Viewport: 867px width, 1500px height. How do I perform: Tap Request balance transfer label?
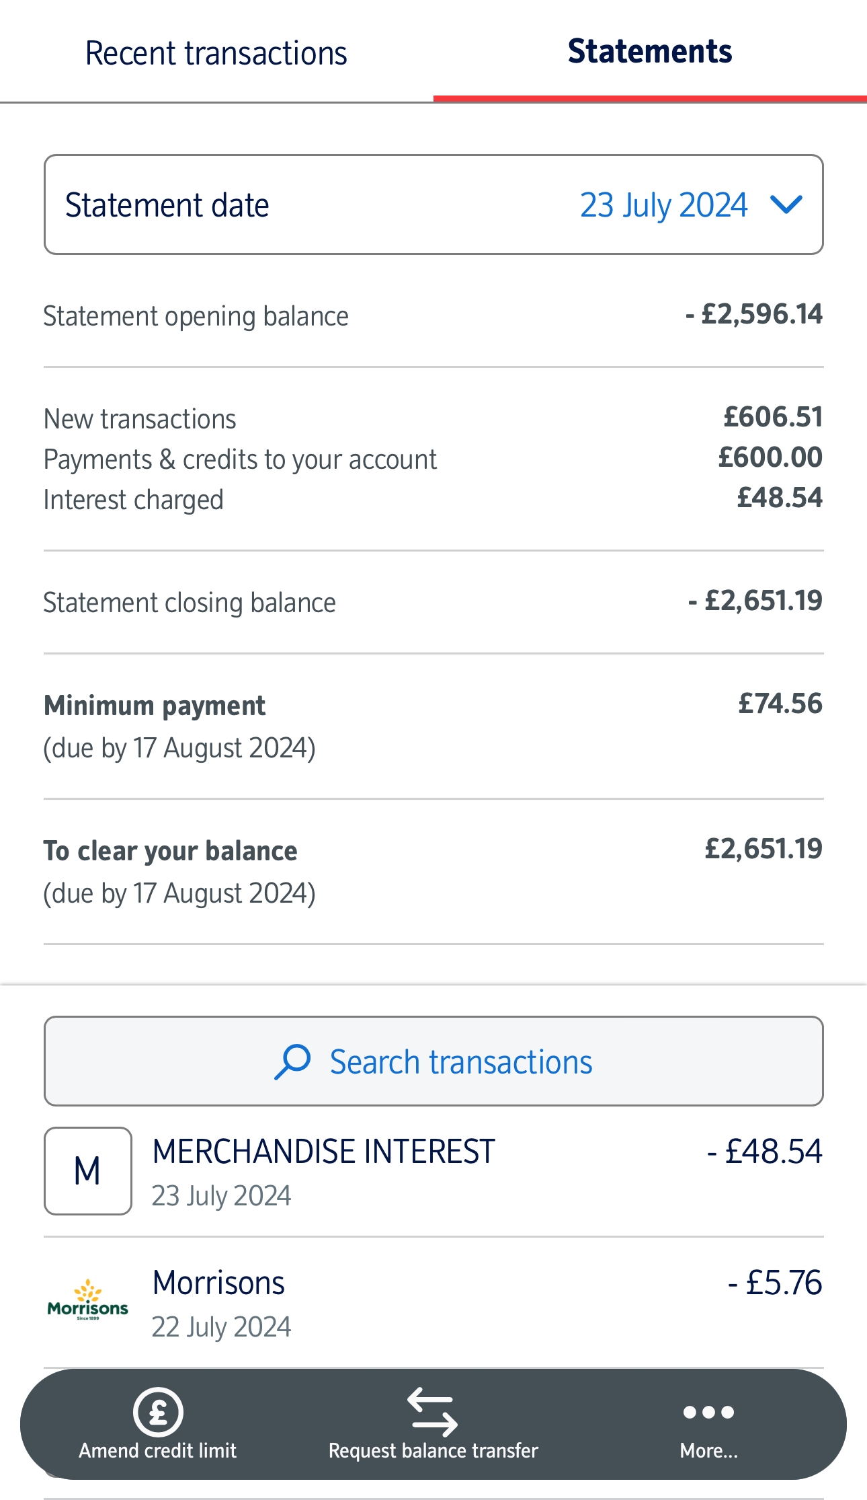pyautogui.click(x=433, y=1450)
